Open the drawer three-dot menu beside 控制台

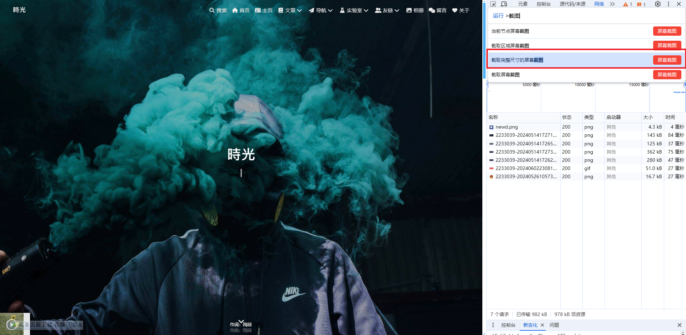[x=493, y=325]
